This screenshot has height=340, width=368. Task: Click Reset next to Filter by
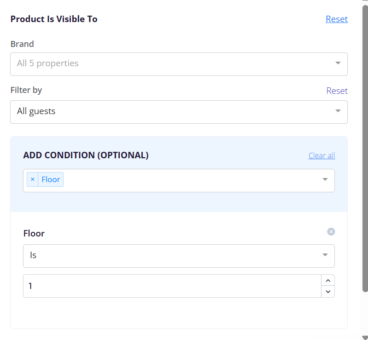[x=337, y=91]
